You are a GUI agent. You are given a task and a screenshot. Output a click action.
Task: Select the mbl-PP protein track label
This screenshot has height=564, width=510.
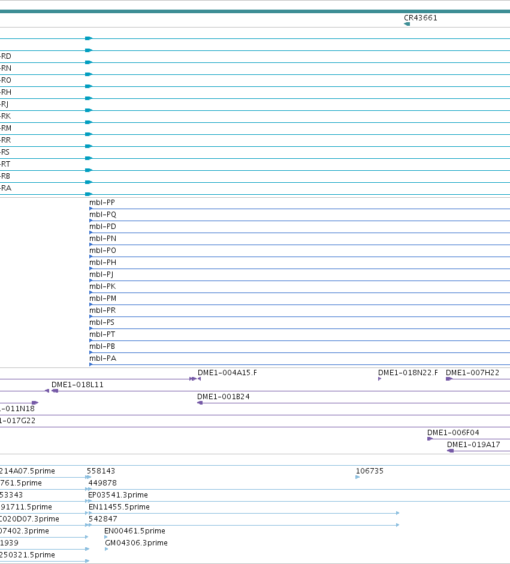coord(102,203)
